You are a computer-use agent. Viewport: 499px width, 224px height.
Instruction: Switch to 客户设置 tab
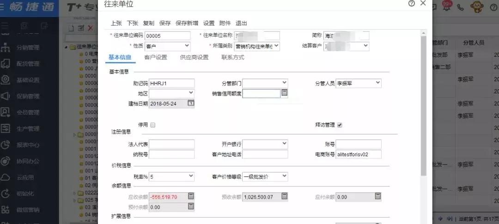click(155, 58)
